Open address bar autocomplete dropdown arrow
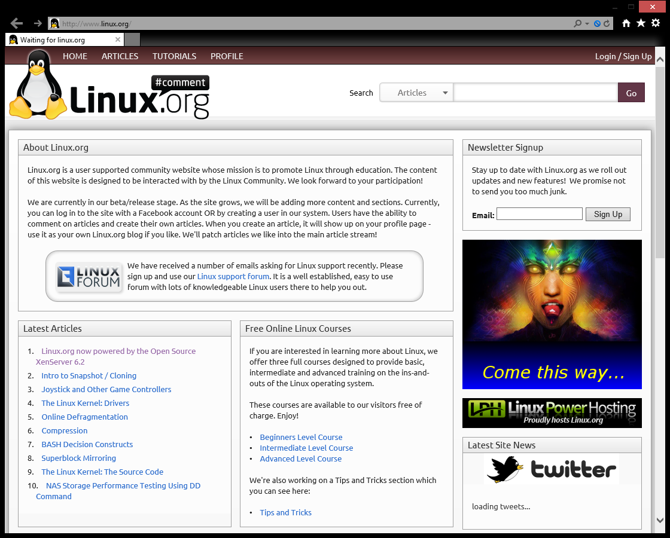Screen dimensions: 670x538 tap(587, 24)
